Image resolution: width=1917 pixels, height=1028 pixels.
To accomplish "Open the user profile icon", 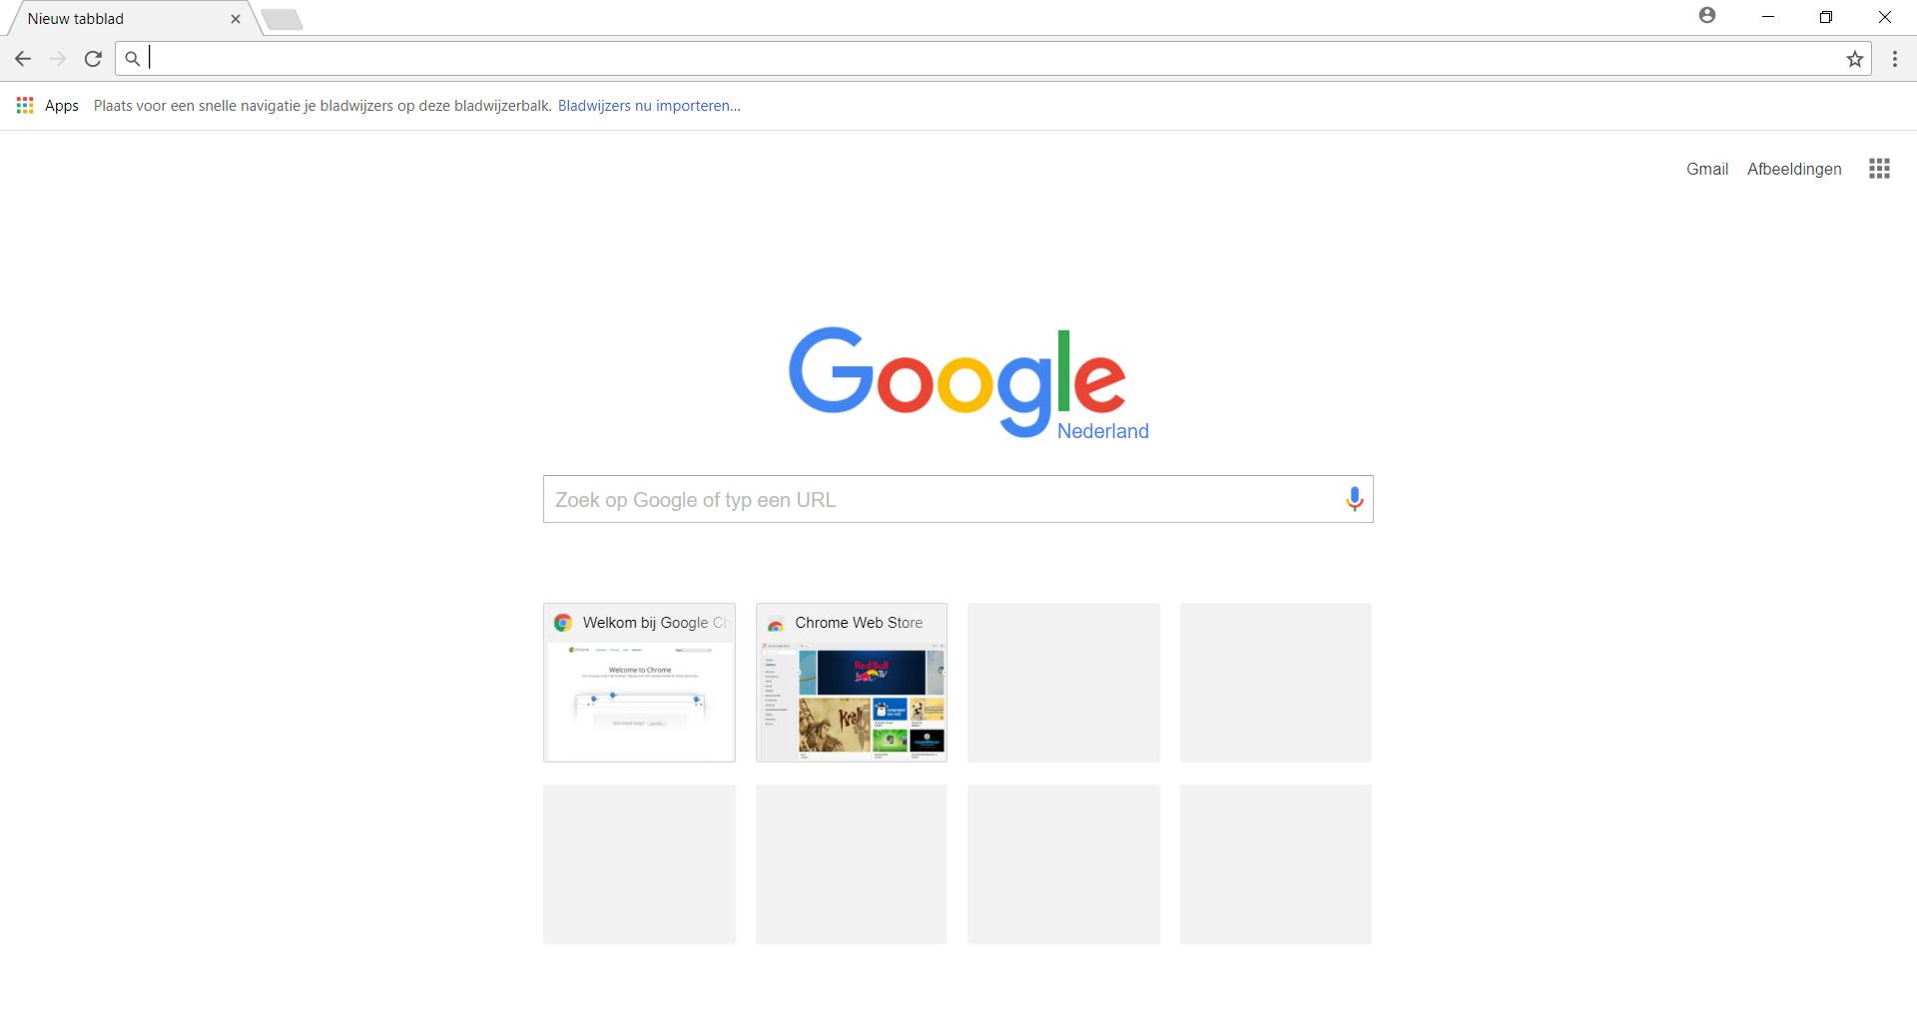I will click(x=1707, y=16).
